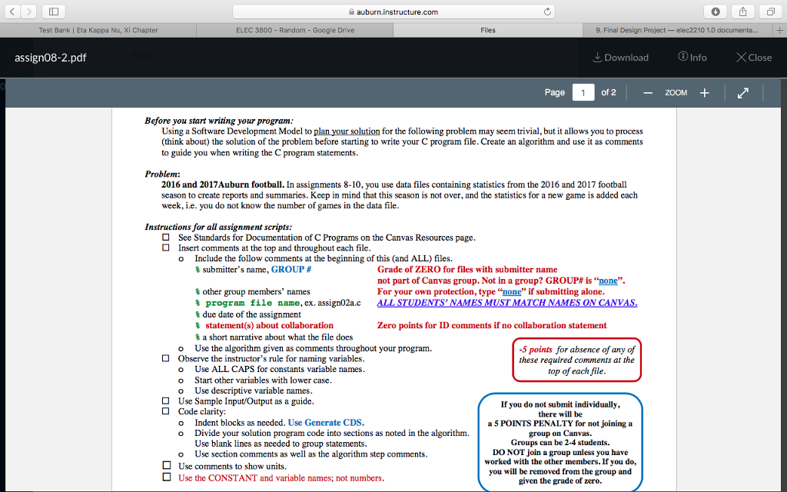Click the auburn.instructure.com address bar
This screenshot has width=787, height=492.
[x=393, y=12]
